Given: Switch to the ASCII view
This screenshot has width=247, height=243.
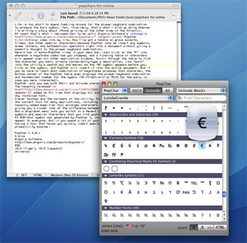Looking at the screenshot, I should point(137,91).
